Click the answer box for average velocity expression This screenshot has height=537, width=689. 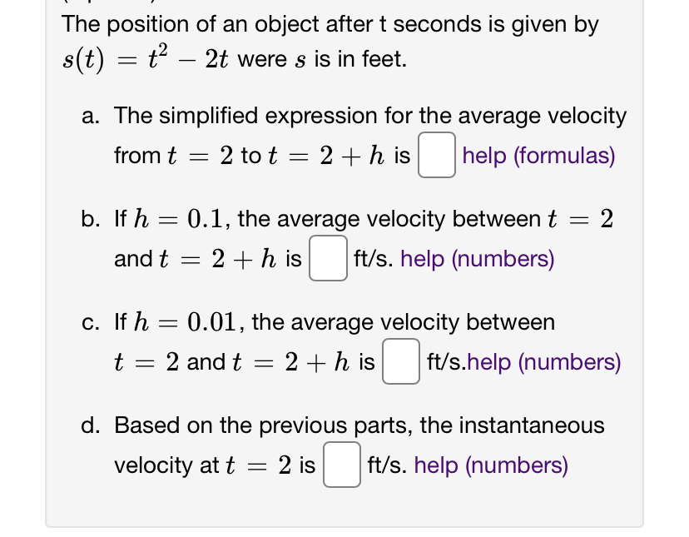point(436,156)
